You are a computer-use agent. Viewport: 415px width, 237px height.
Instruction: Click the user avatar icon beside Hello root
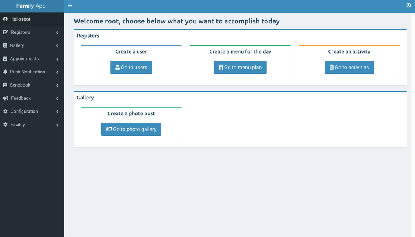5,19
